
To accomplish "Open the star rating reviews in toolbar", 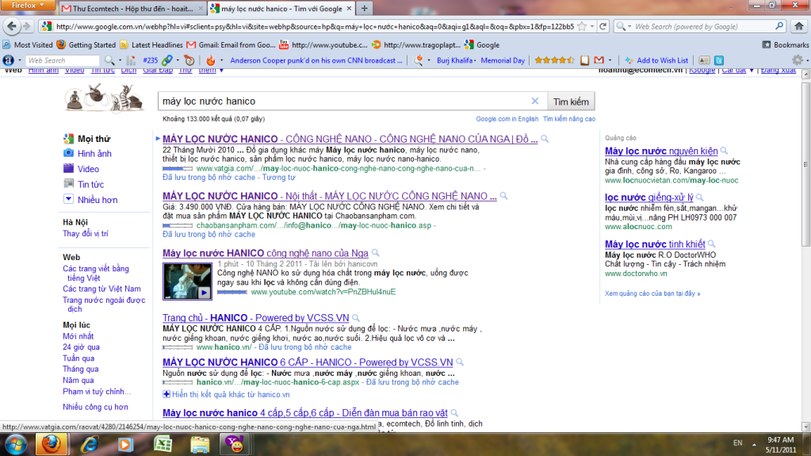I will pos(554,60).
